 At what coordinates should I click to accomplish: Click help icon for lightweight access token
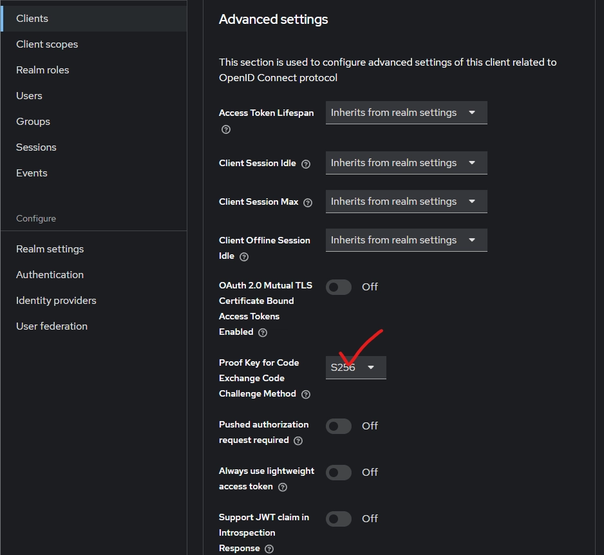point(282,487)
